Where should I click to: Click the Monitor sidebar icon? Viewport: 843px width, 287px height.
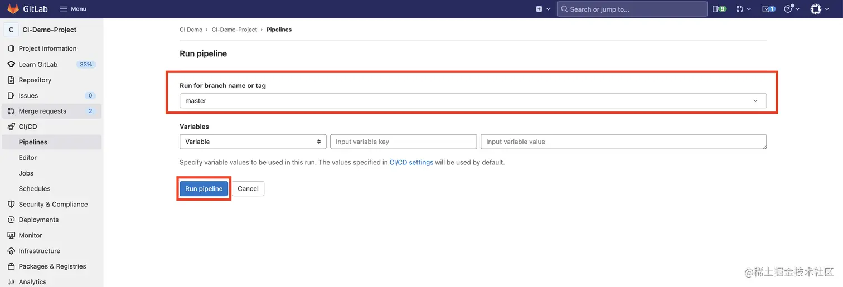[x=11, y=235]
